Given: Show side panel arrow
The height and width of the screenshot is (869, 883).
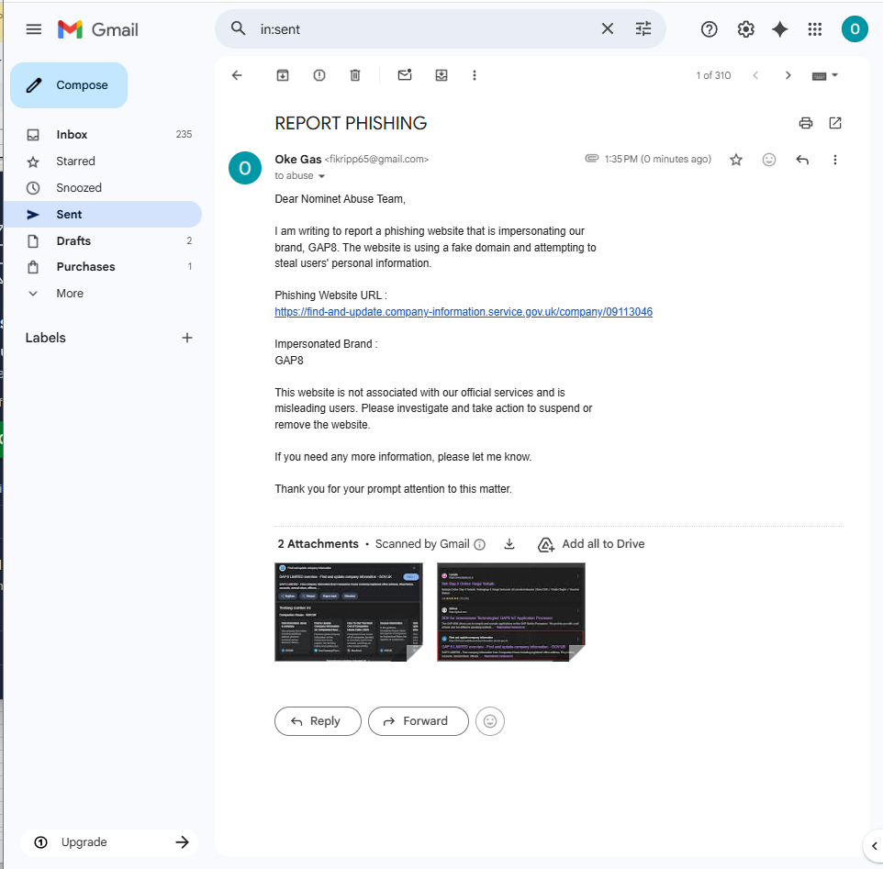Looking at the screenshot, I should pos(874,845).
